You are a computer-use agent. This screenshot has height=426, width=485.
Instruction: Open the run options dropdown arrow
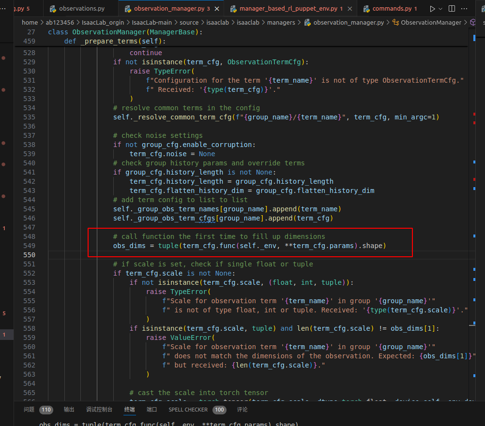(440, 9)
